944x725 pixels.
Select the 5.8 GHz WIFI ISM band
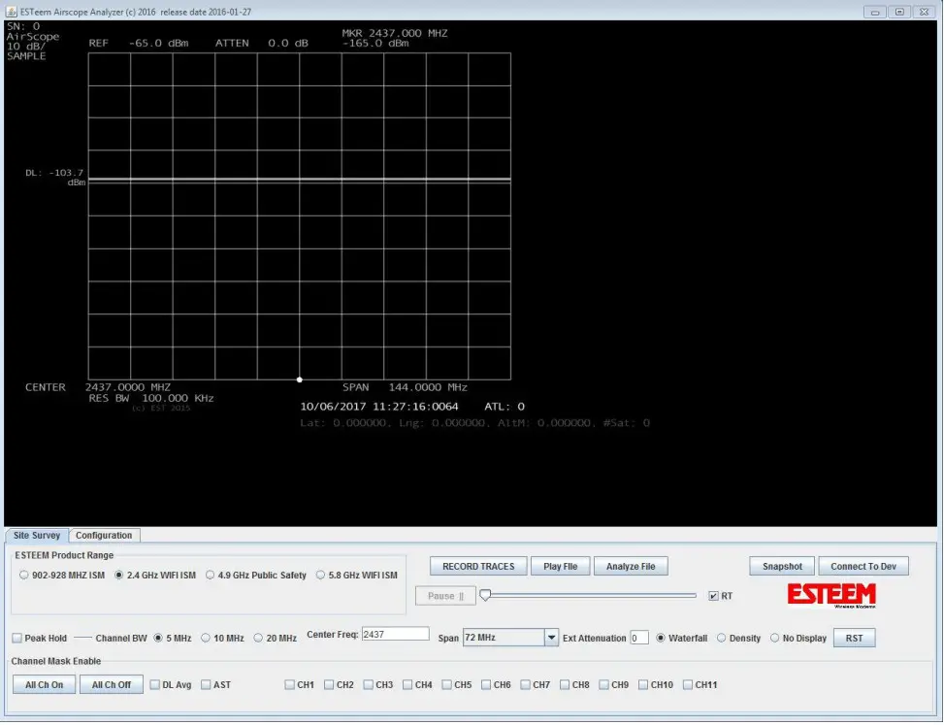[320, 575]
